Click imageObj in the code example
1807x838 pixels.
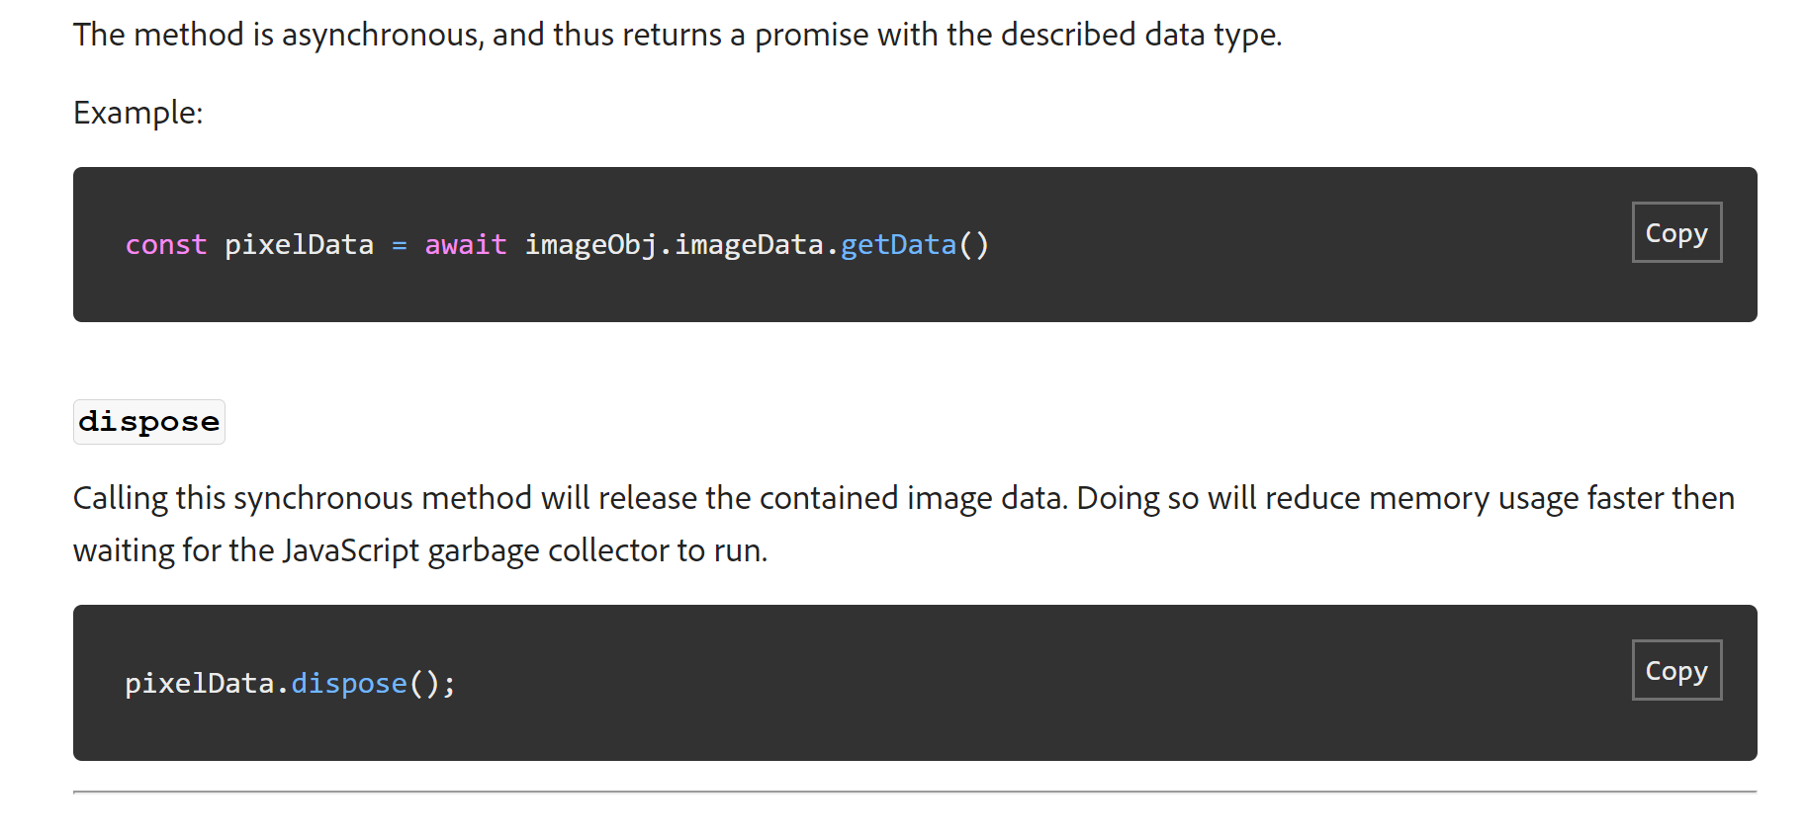tap(590, 245)
